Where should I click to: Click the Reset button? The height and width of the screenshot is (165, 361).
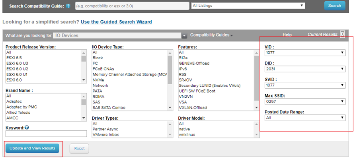(79, 148)
